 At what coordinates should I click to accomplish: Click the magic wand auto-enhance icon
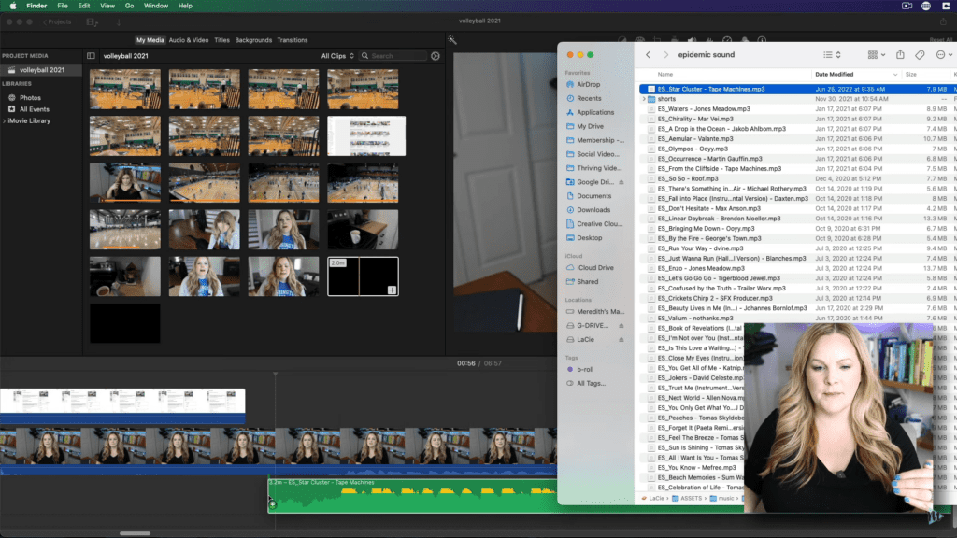click(x=452, y=40)
